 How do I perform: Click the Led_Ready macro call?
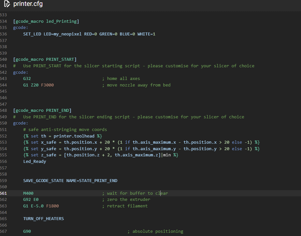tap(35, 162)
